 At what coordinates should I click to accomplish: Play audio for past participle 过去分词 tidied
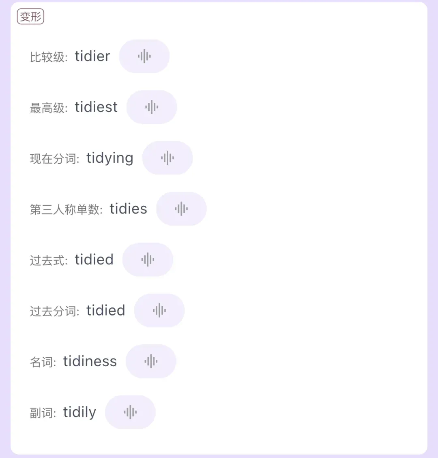159,310
